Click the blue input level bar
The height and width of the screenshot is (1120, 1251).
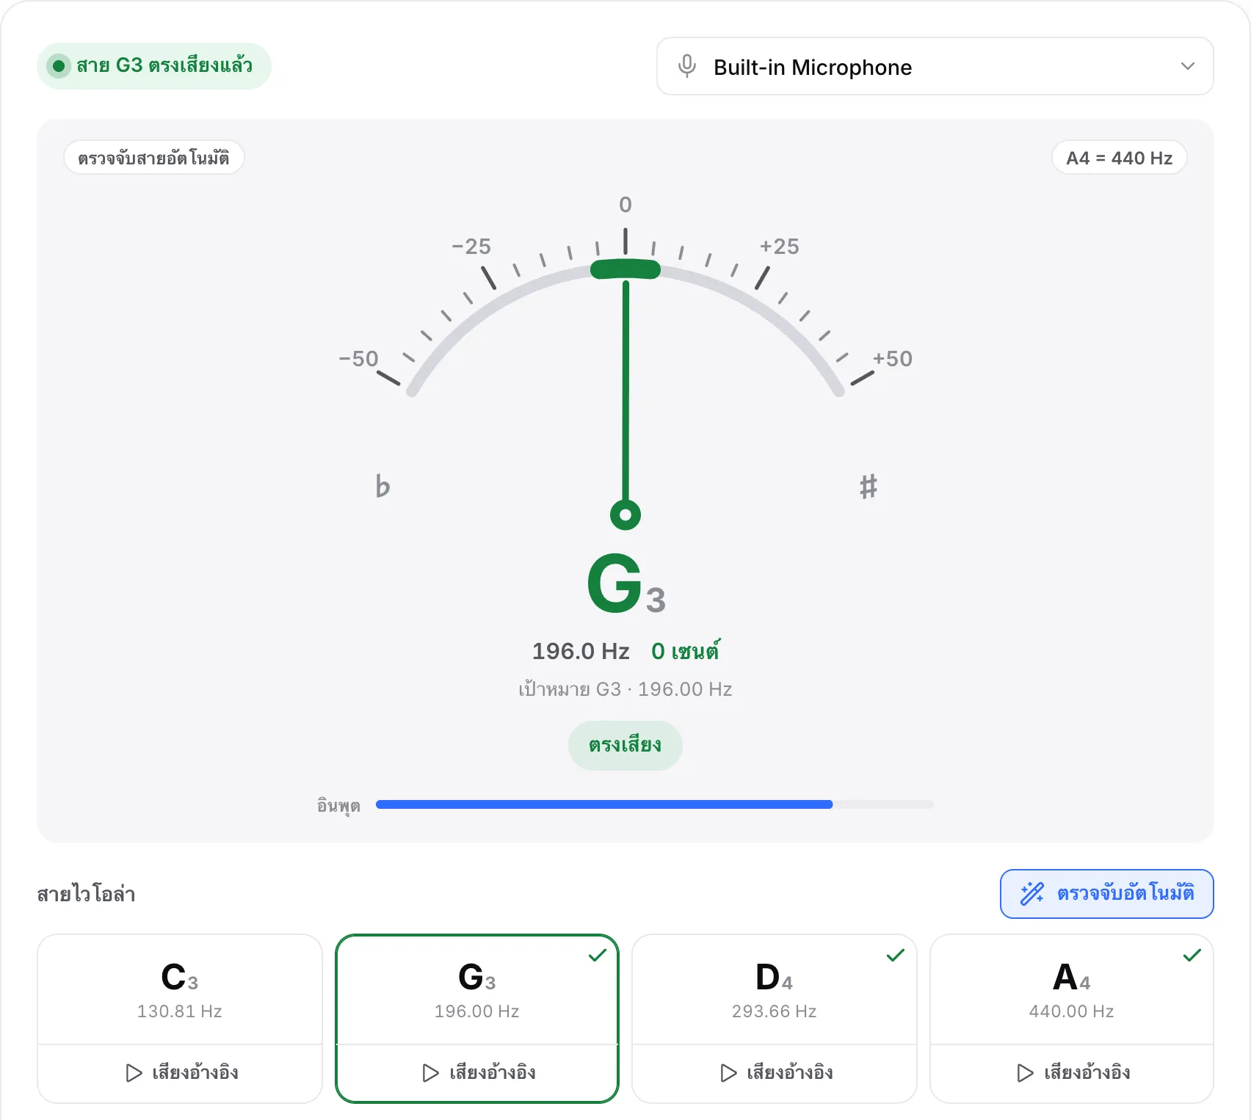point(604,804)
